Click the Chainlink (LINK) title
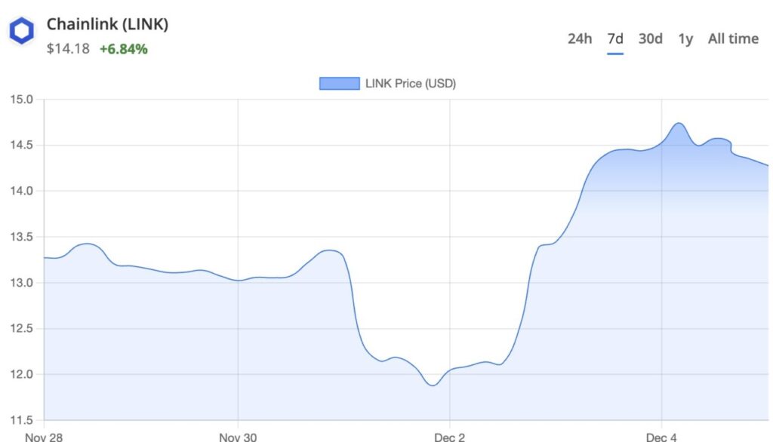The width and height of the screenshot is (773, 442). [x=107, y=23]
